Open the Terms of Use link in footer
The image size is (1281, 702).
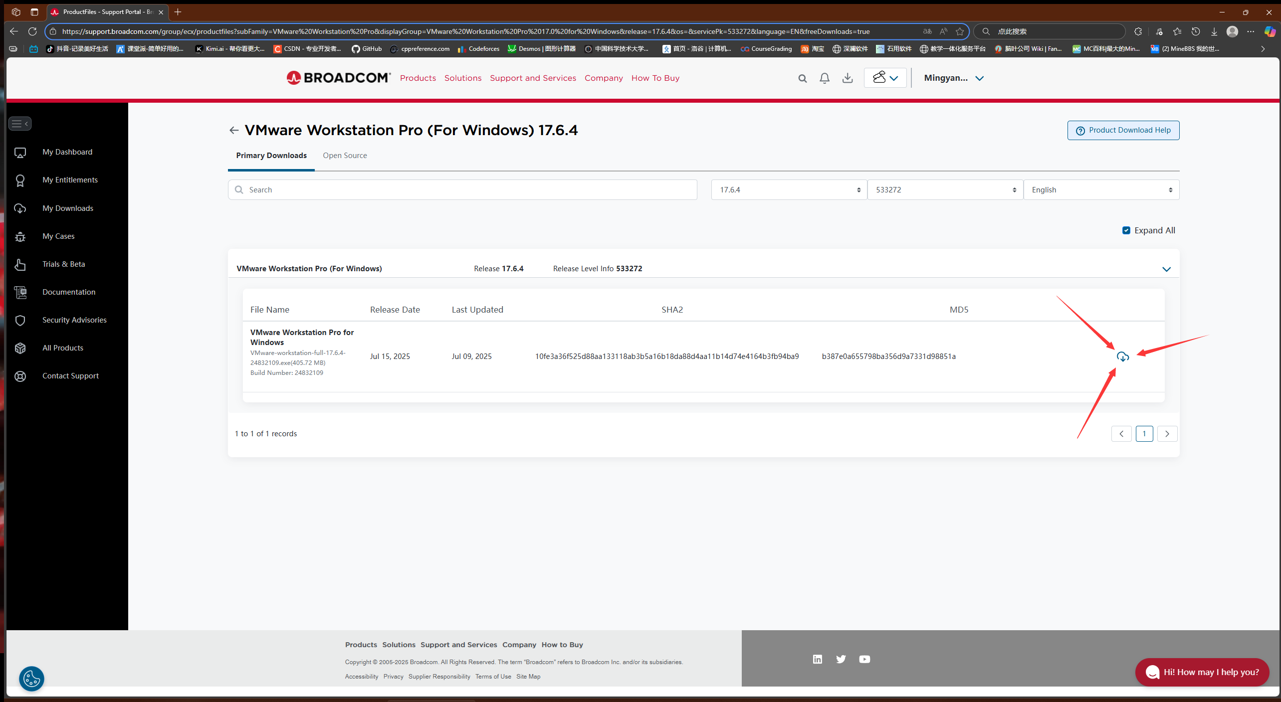point(493,676)
